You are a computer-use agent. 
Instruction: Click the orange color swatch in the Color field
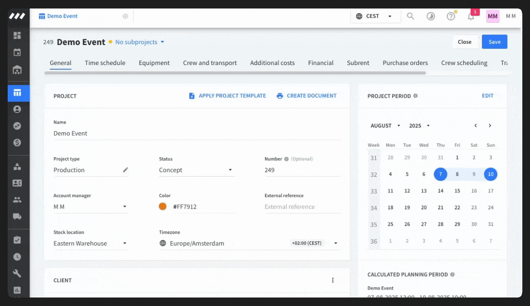tap(163, 207)
